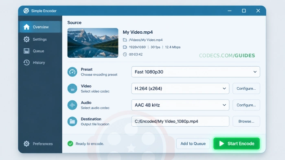The height and width of the screenshot is (160, 285).
Task: Click the Choose encoding preset description
Action: [99, 75]
